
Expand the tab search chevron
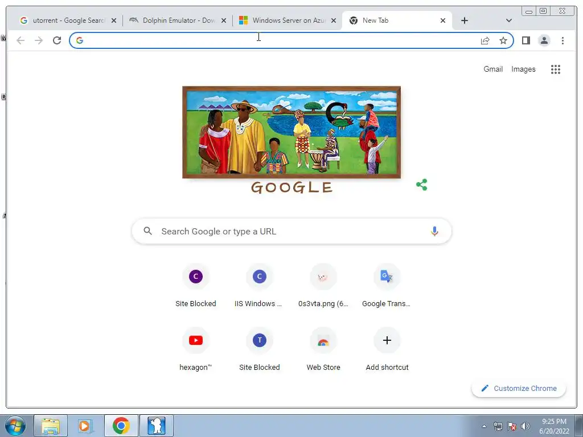tap(509, 20)
